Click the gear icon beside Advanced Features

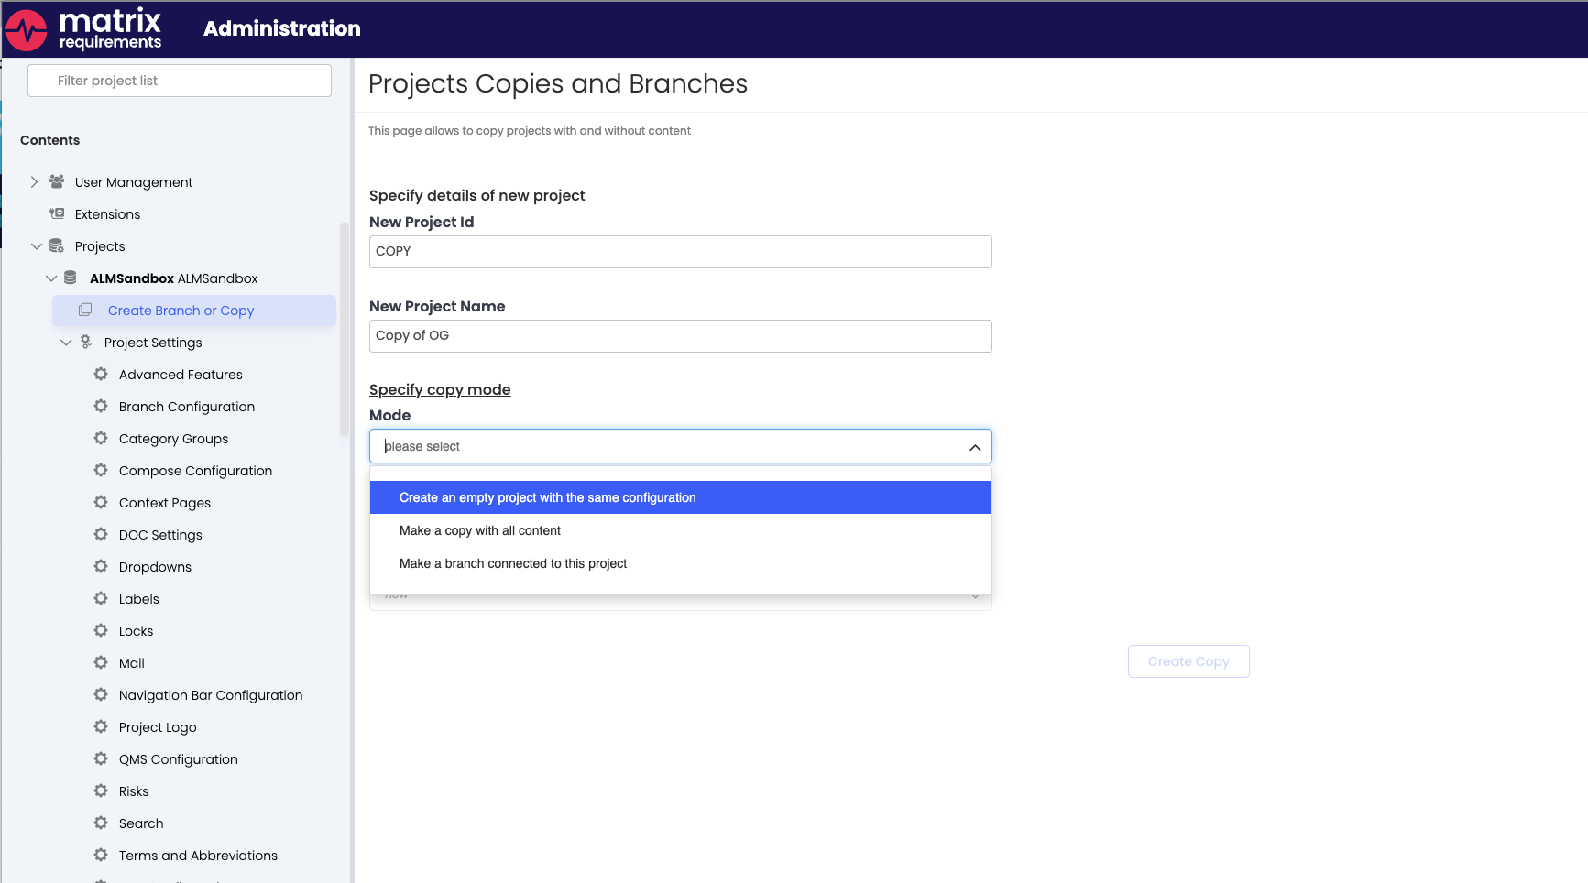[x=101, y=374]
